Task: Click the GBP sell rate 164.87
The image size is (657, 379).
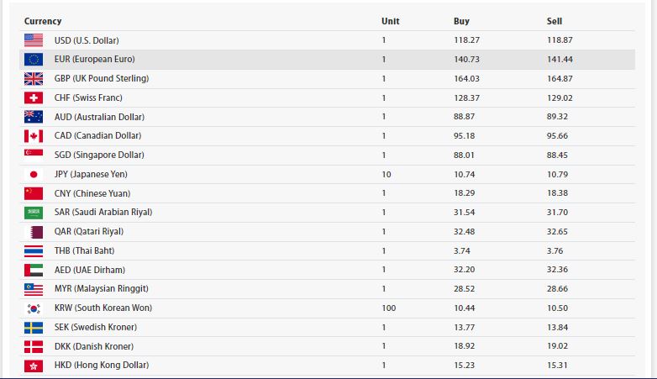Action: coord(560,78)
